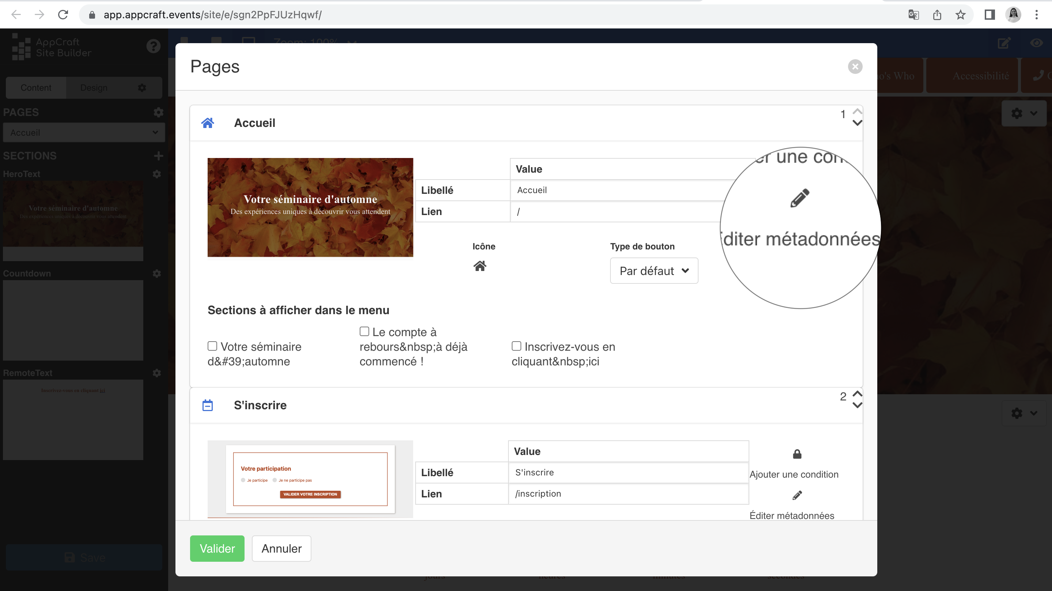The width and height of the screenshot is (1052, 591).
Task: Click the pencil icon for S'inscrire metadata
Action: (x=797, y=495)
